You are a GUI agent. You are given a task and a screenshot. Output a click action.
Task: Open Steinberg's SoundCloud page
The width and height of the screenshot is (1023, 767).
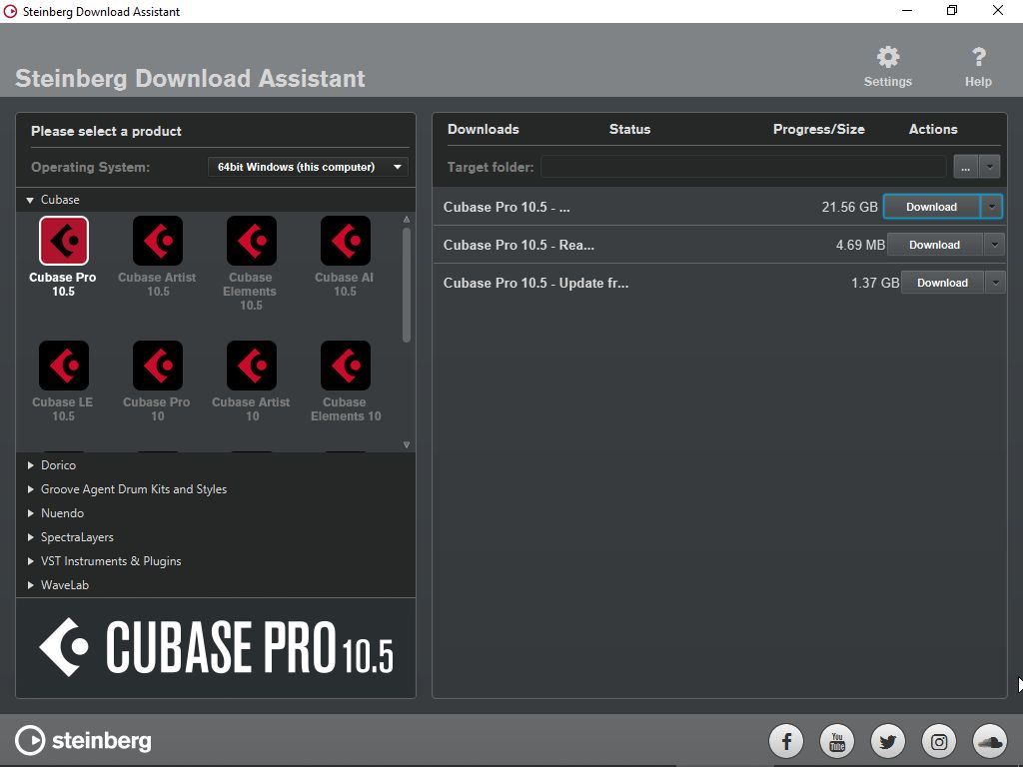[990, 742]
